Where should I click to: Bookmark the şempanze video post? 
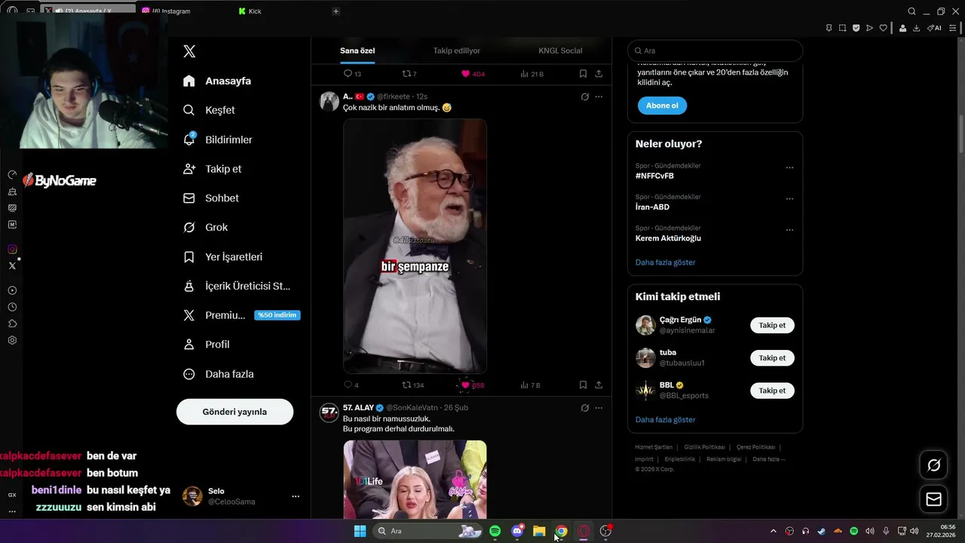[583, 385]
